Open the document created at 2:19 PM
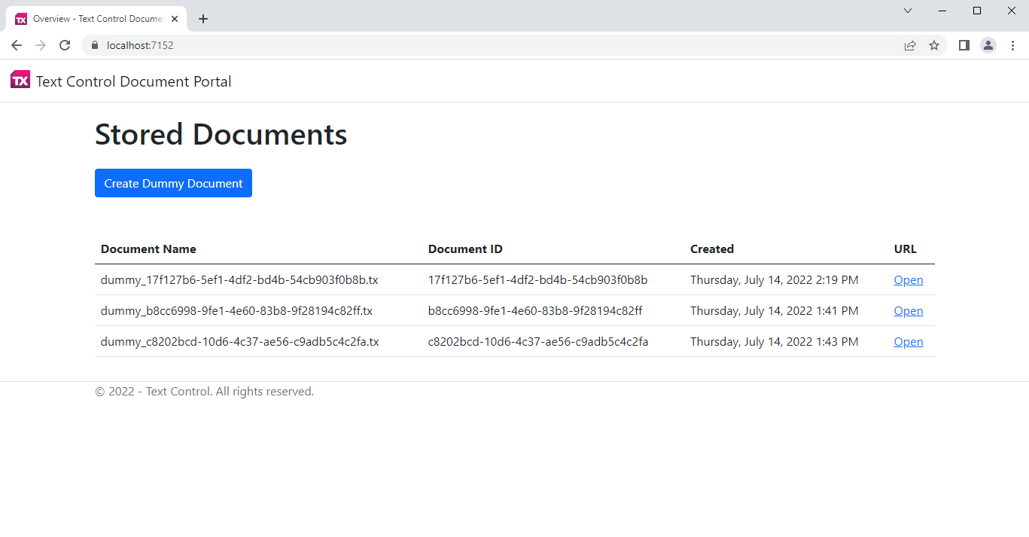This screenshot has height=537, width=1029. coord(908,280)
